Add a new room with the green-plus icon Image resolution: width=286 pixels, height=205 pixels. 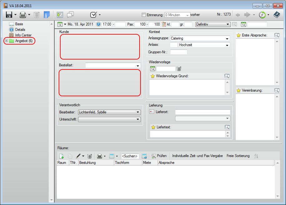62,156
